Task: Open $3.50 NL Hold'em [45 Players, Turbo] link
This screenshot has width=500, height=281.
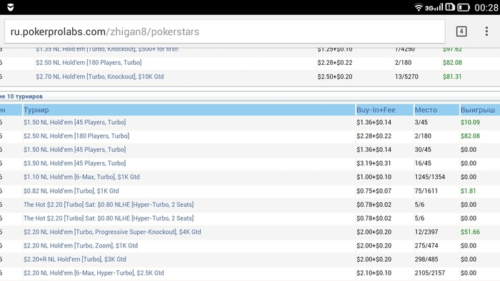Action: 74,163
